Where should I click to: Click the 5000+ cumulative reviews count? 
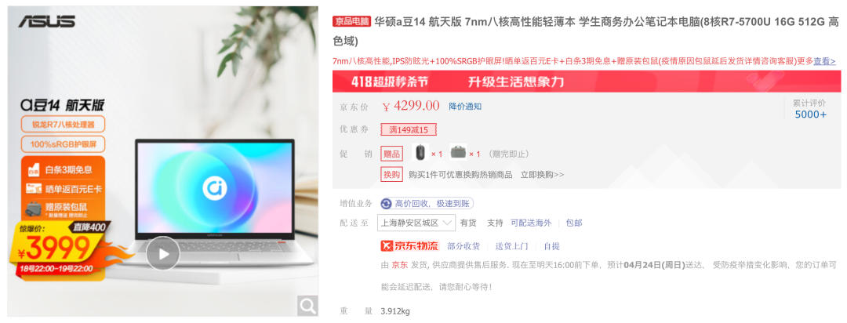(810, 114)
